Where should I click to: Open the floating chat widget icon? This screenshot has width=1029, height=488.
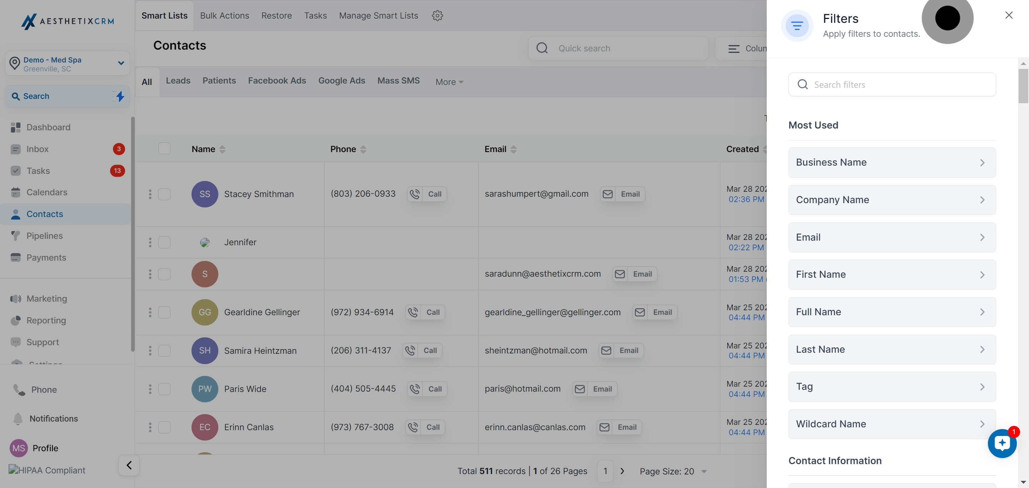click(1002, 443)
